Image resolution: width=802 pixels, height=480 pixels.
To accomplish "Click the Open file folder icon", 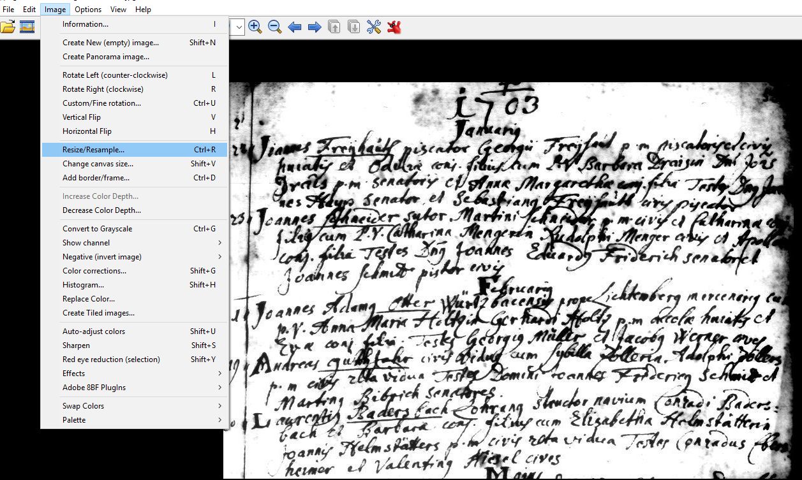I will coord(8,27).
